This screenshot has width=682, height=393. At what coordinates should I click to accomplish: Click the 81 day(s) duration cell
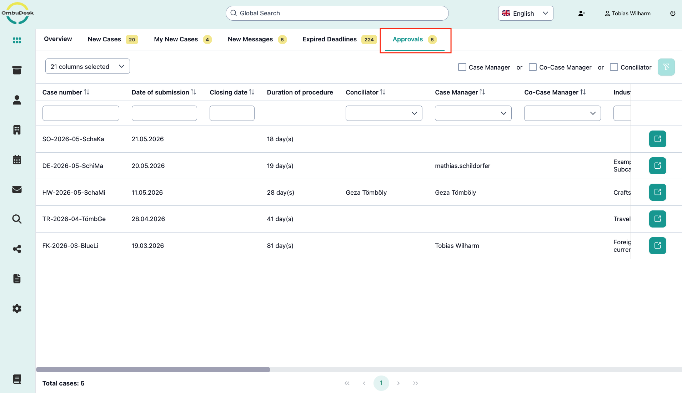tap(280, 246)
